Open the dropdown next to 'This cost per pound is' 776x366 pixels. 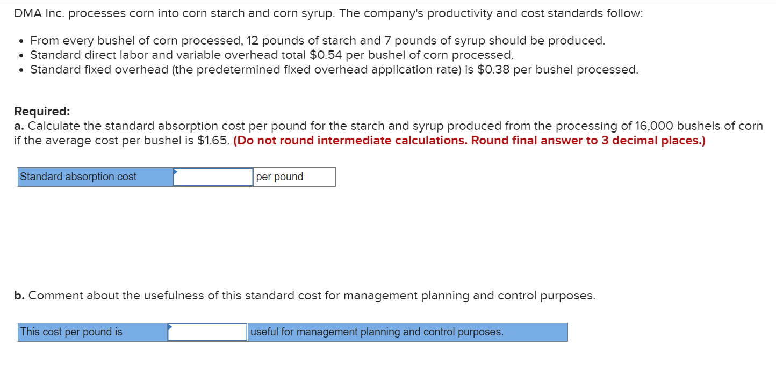207,332
